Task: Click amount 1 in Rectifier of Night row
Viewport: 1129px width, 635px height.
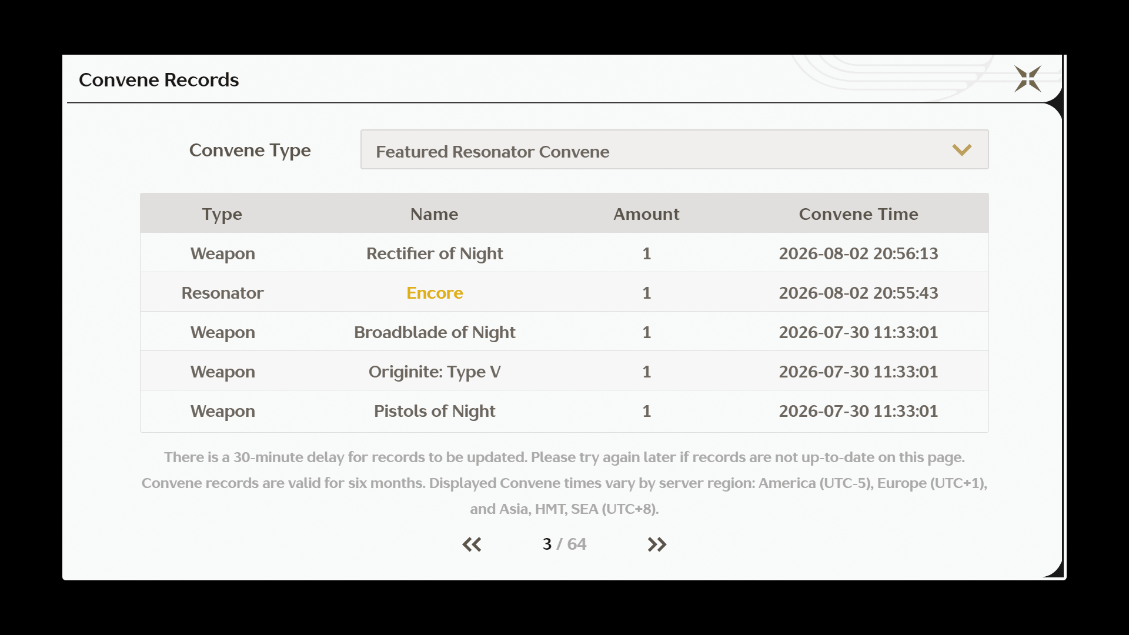Action: tap(646, 253)
